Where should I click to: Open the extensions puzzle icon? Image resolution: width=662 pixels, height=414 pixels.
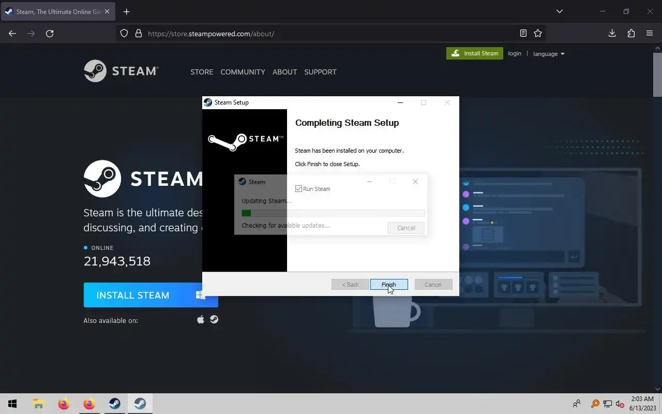tap(631, 34)
